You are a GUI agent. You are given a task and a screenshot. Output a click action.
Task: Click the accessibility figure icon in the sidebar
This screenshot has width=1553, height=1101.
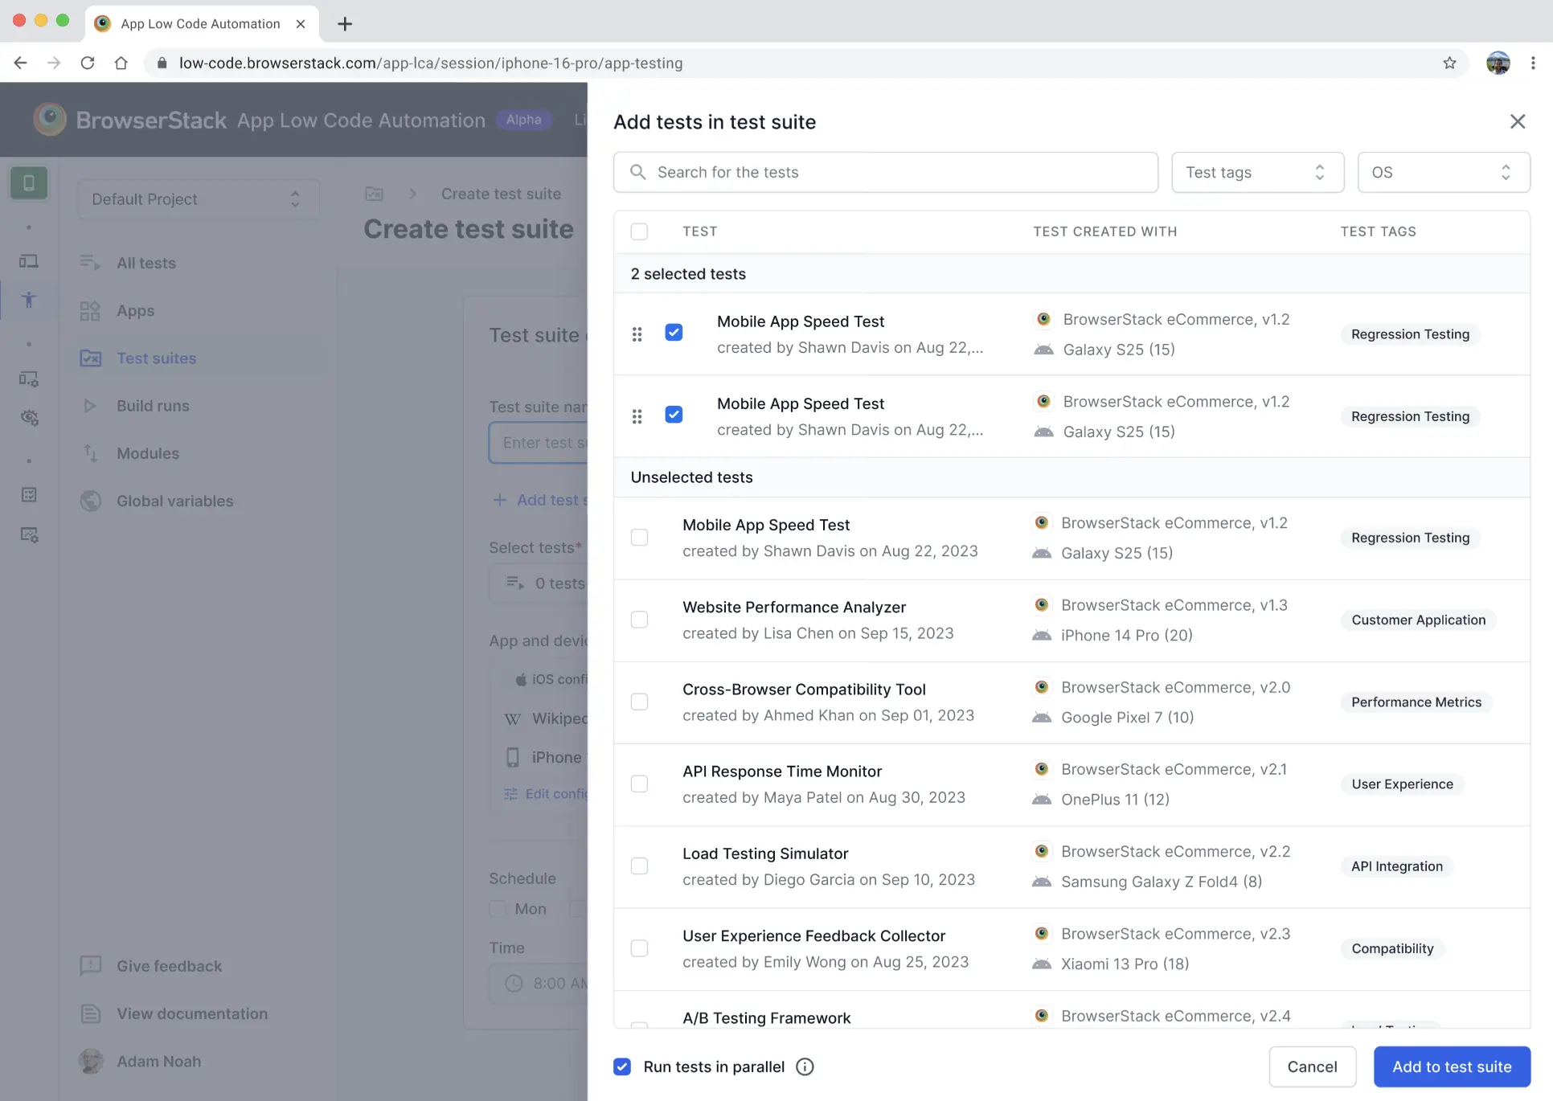[29, 300]
